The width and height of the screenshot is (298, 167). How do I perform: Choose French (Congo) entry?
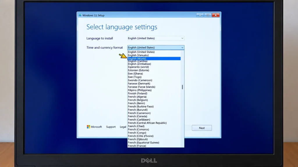coord(154,133)
